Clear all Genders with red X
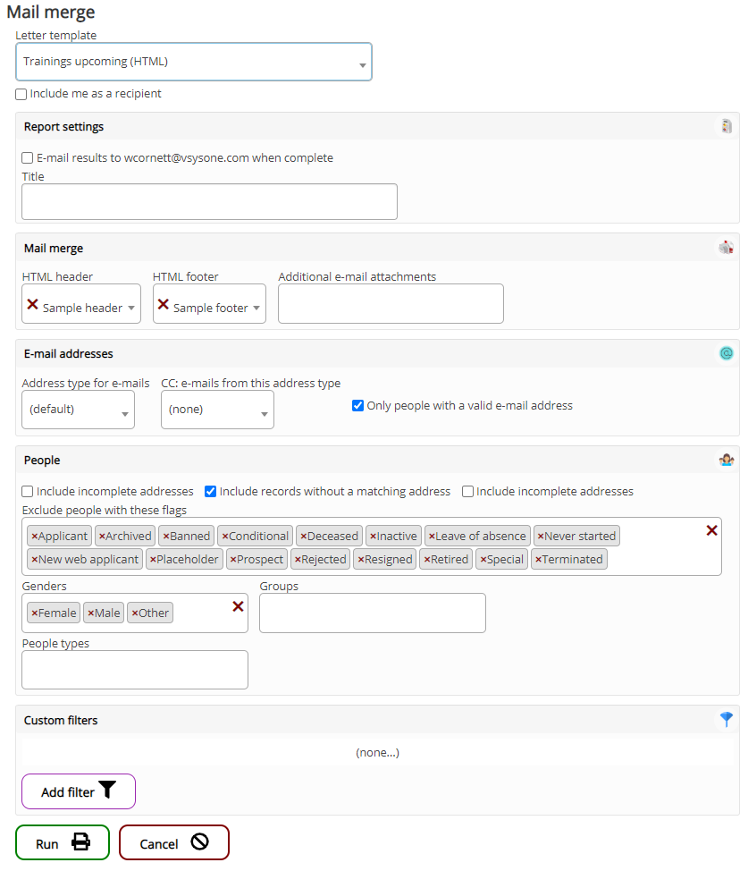Viewport: 748px width, 871px height. [x=238, y=606]
